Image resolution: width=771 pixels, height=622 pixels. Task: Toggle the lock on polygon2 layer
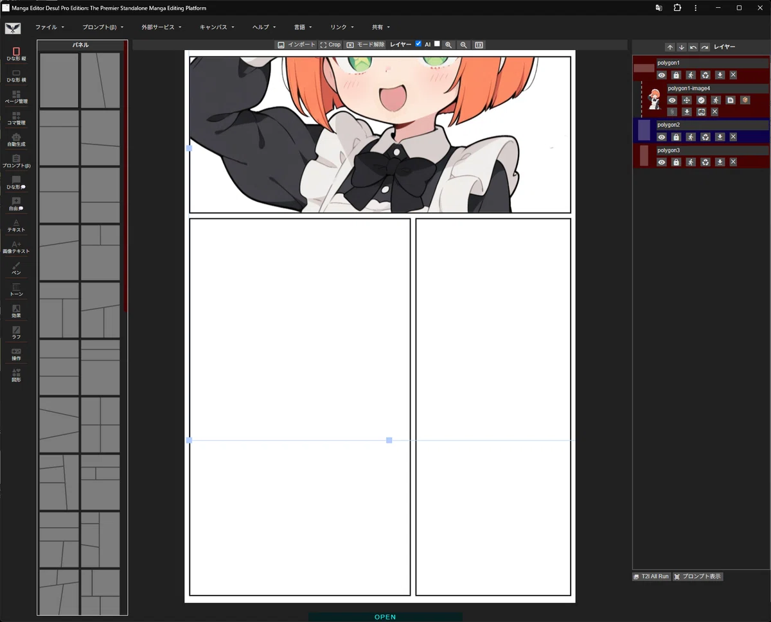click(x=676, y=137)
